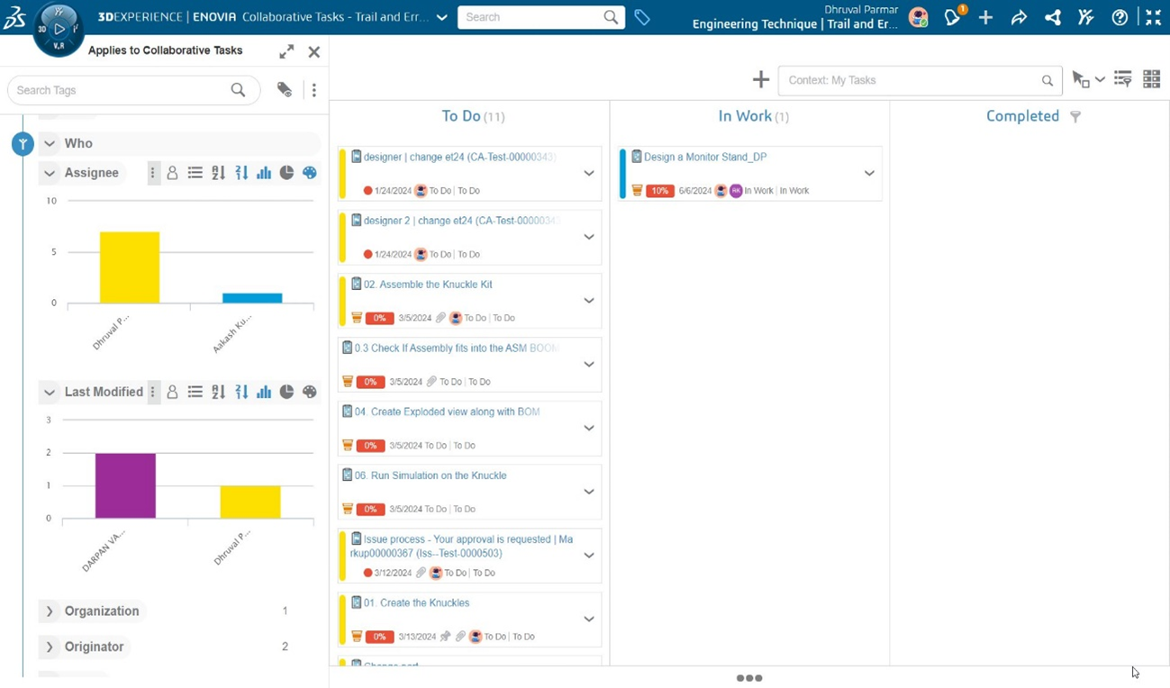Click the yellow Dhruval bar in Assignee chart

(130, 267)
